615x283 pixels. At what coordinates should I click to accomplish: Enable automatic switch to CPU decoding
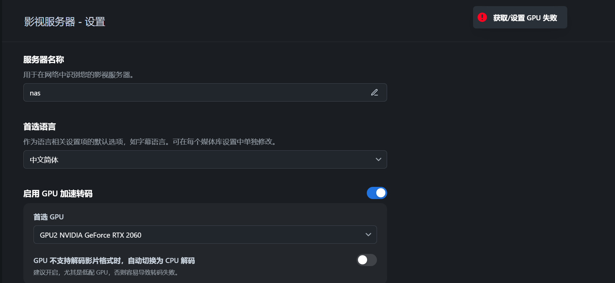pyautogui.click(x=366, y=260)
